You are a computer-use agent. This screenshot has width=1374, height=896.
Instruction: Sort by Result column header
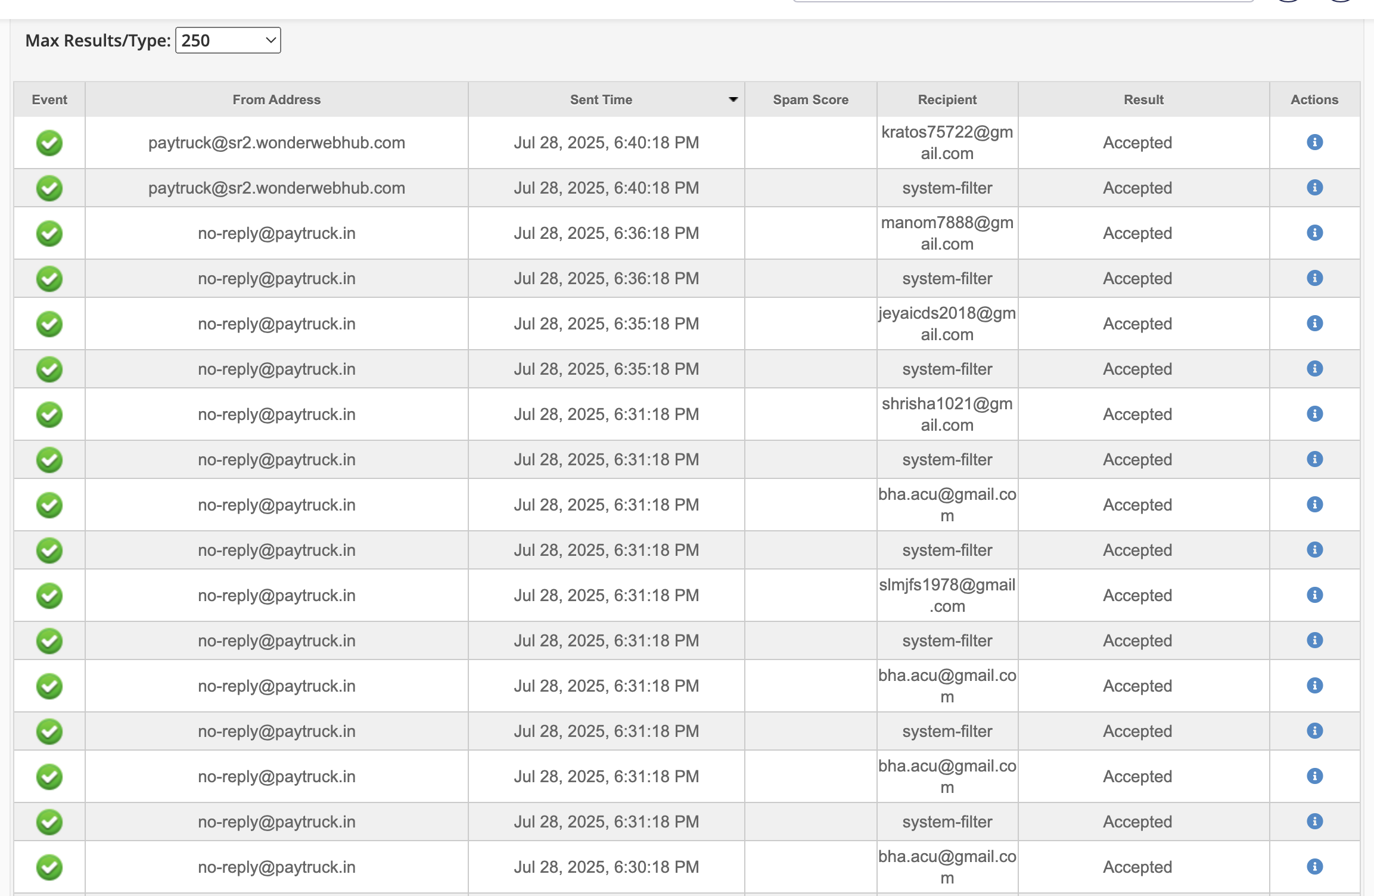click(x=1143, y=99)
